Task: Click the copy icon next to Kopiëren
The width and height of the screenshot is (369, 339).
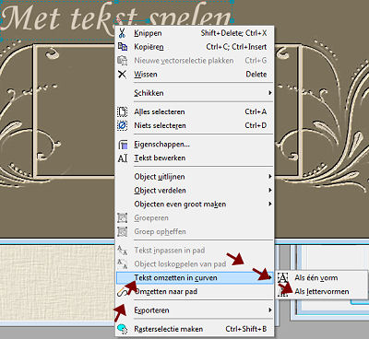Action: pos(123,47)
